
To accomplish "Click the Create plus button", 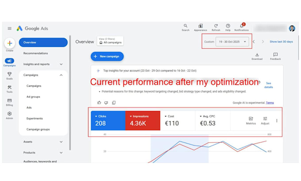I will 10,43.
